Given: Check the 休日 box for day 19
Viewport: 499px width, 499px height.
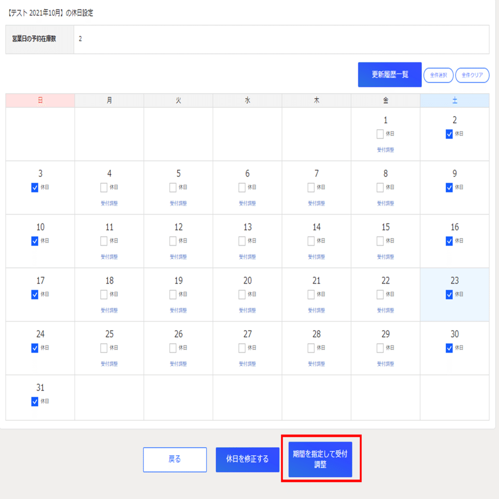Looking at the screenshot, I should tap(173, 294).
